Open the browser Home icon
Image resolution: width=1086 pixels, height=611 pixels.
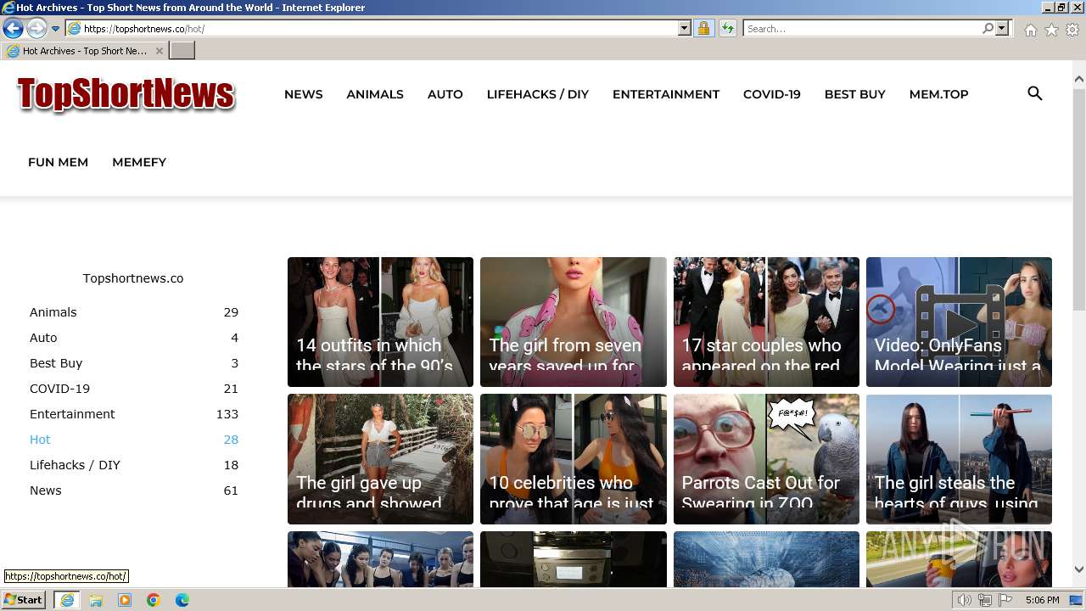click(x=1030, y=30)
